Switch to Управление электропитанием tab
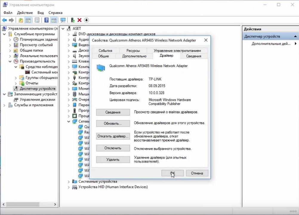Viewport: 299px width, 215px height. [177, 51]
